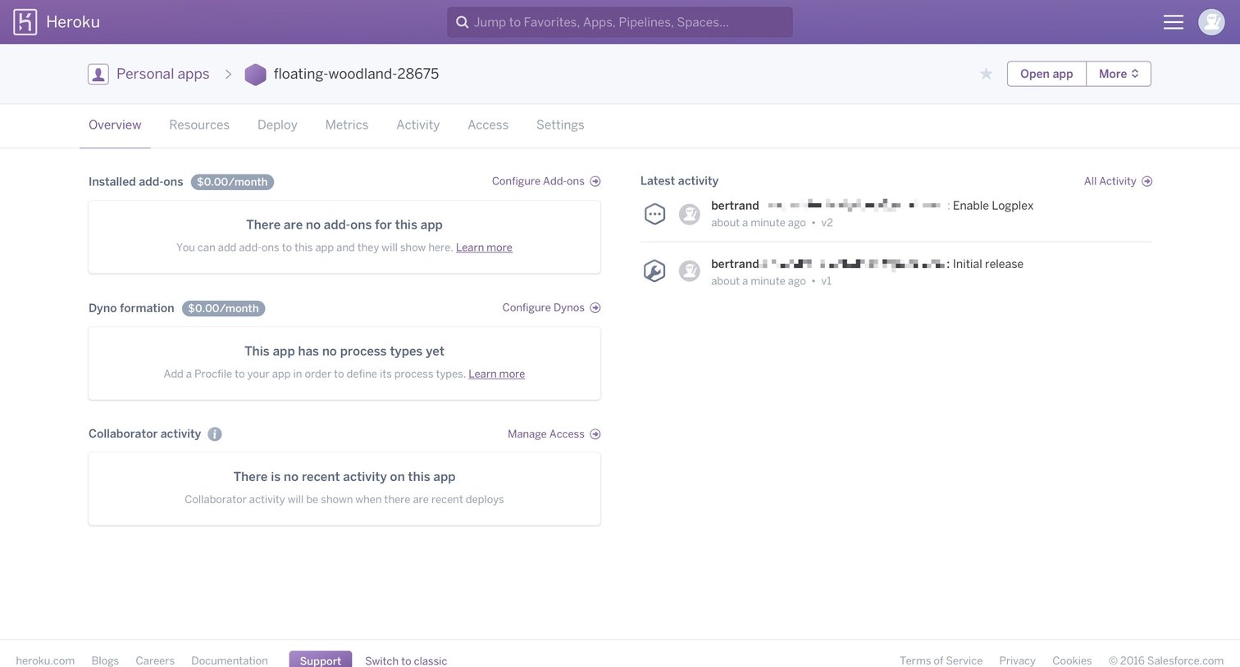Click the Enable Logplex activity text

click(992, 206)
